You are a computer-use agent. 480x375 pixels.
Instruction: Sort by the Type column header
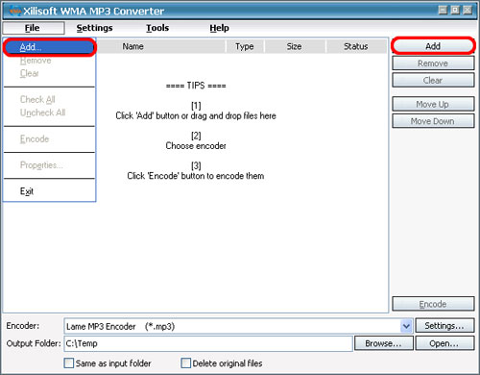[x=245, y=46]
